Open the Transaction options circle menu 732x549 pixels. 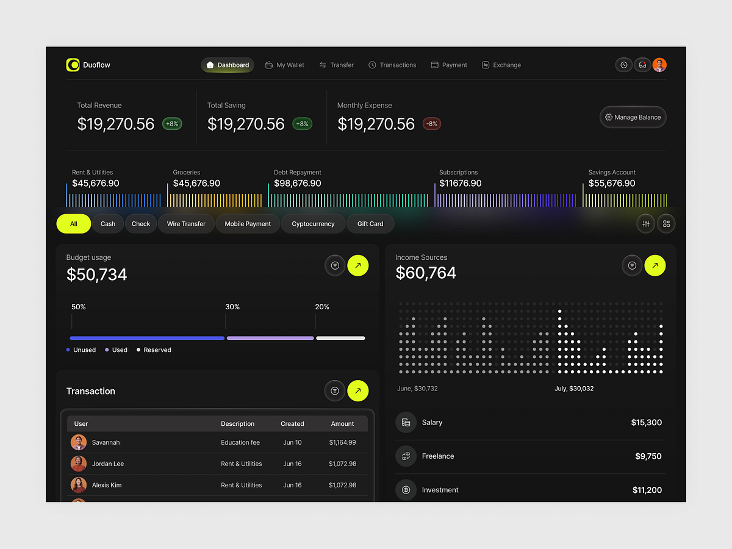[334, 391]
